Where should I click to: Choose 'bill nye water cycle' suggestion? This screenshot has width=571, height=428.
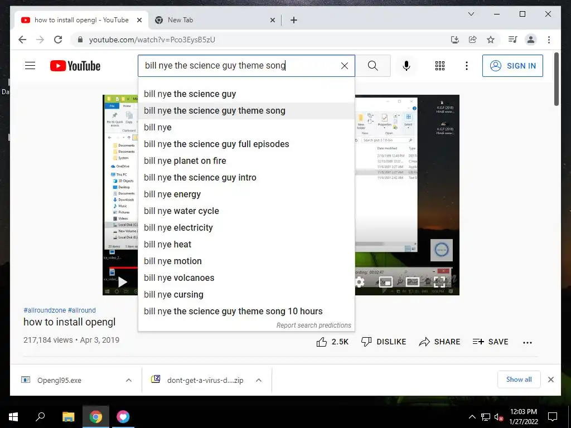[x=246, y=211]
